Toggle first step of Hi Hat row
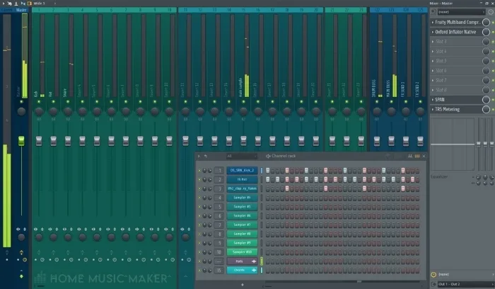Screen dimensions: 495x289 pyautogui.click(x=268, y=180)
